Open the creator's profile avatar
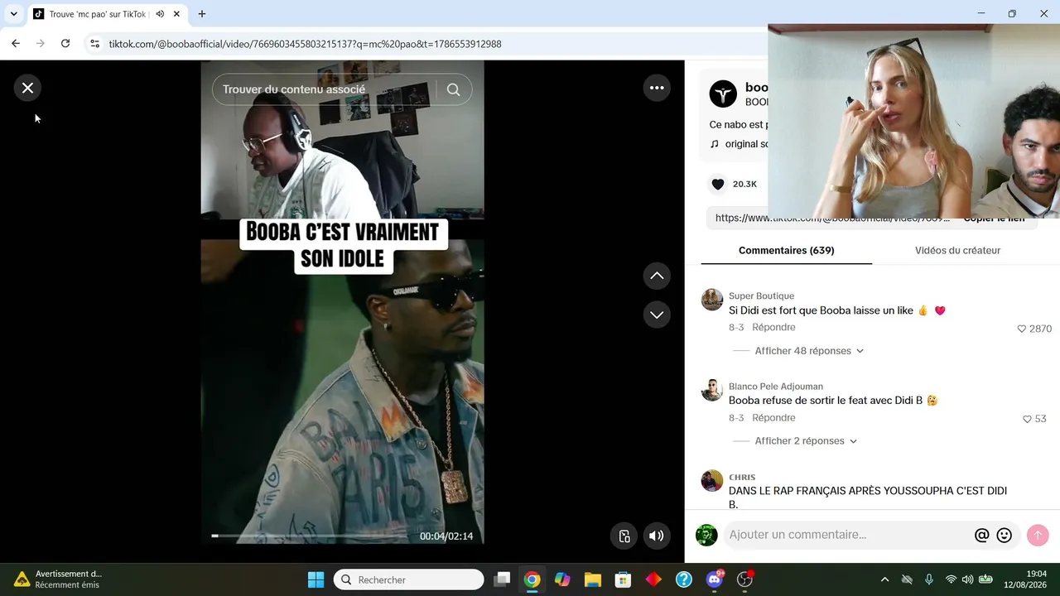The image size is (1060, 596). [x=723, y=94]
